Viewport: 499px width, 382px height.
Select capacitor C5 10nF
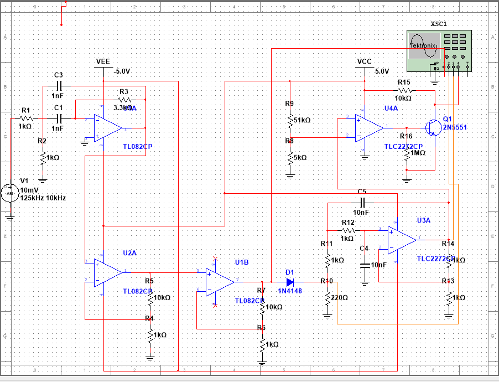pyautogui.click(x=363, y=202)
